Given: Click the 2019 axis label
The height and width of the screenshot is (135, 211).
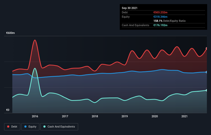Looking at the screenshot, I should click(x=125, y=116).
